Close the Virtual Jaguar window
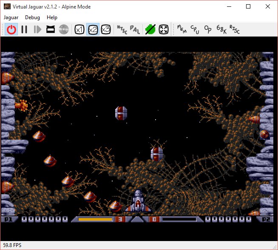The image size is (278, 250). click(x=268, y=6)
